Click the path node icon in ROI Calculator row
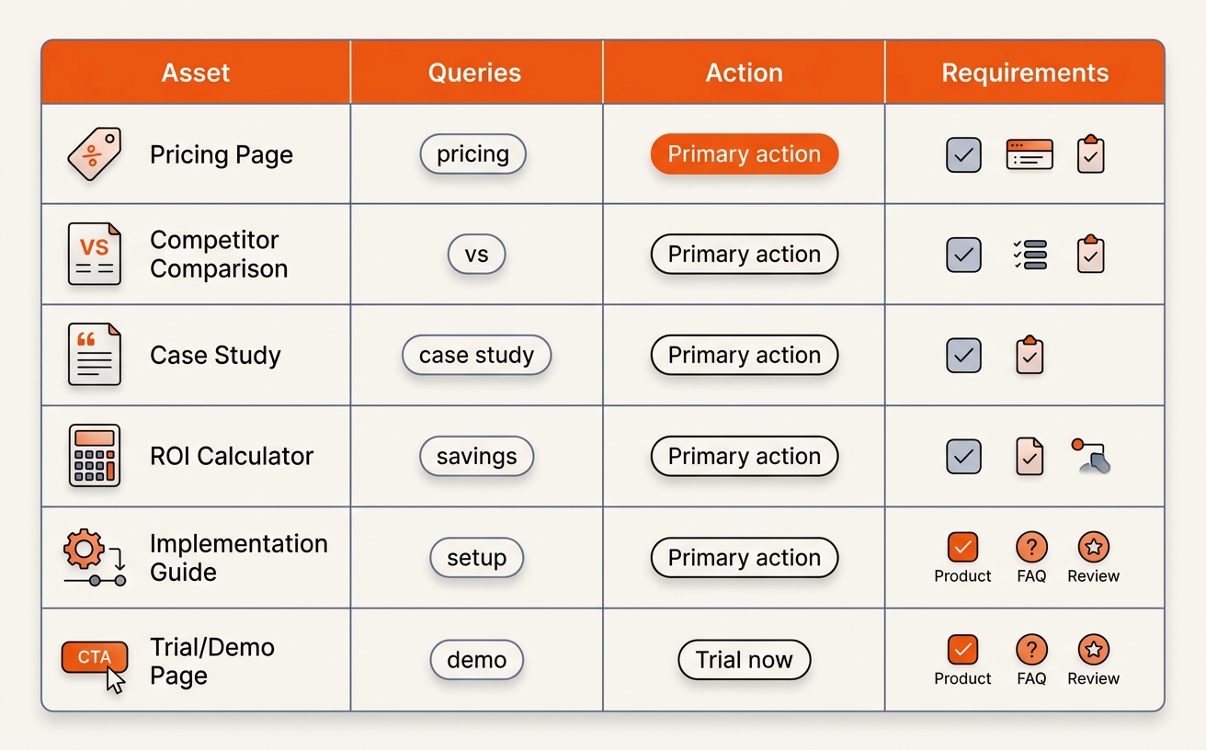The height and width of the screenshot is (750, 1206). [1092, 456]
